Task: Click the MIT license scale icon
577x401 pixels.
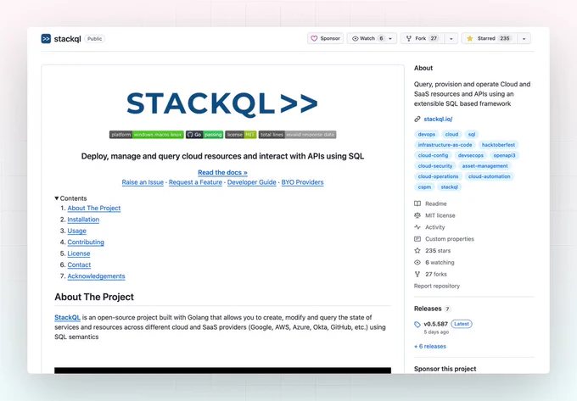Action: click(x=417, y=215)
